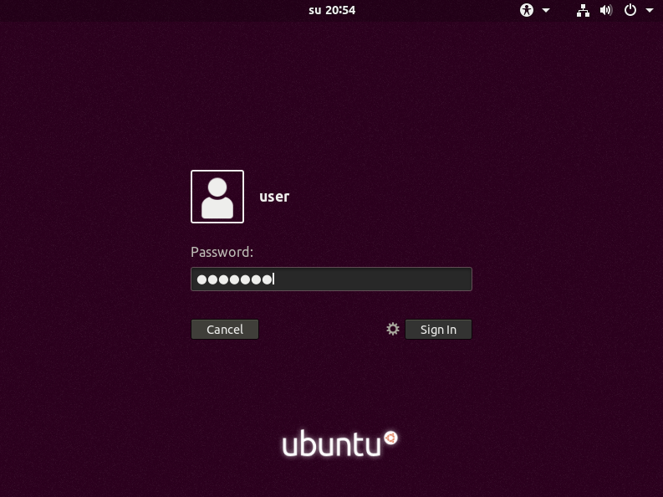
Task: Expand the accessibility dropdown arrow
Action: (x=546, y=10)
